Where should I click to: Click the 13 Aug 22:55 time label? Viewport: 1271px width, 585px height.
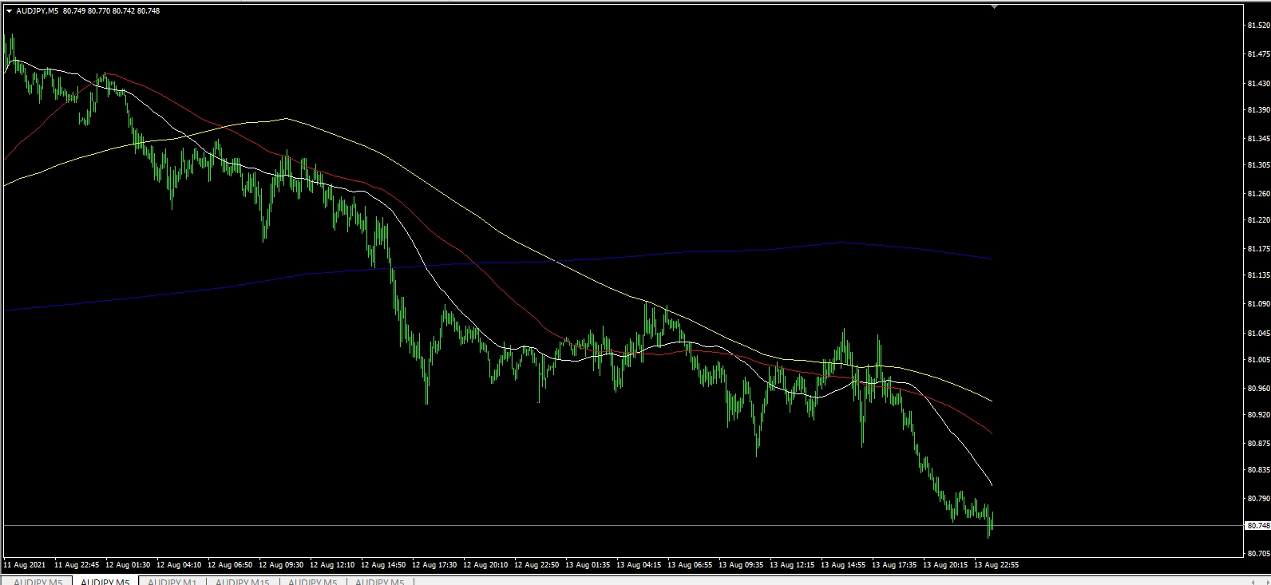[996, 565]
